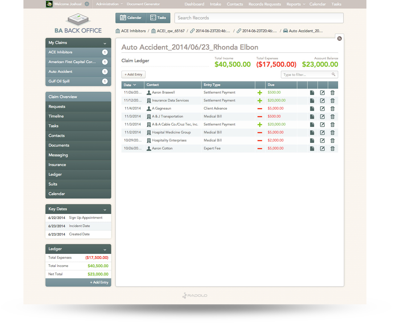Click the RSS feed icon
The width and height of the screenshot is (393, 324).
[339, 39]
